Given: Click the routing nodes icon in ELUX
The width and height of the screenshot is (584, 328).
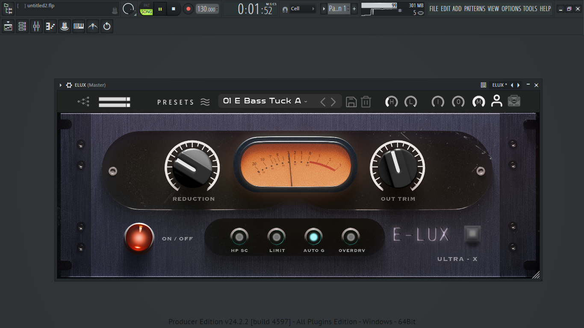Looking at the screenshot, I should 83,102.
